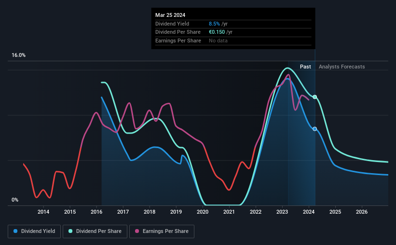Click the 'Analysts Forecasts' label
The height and width of the screenshot is (245, 396).
(x=341, y=67)
